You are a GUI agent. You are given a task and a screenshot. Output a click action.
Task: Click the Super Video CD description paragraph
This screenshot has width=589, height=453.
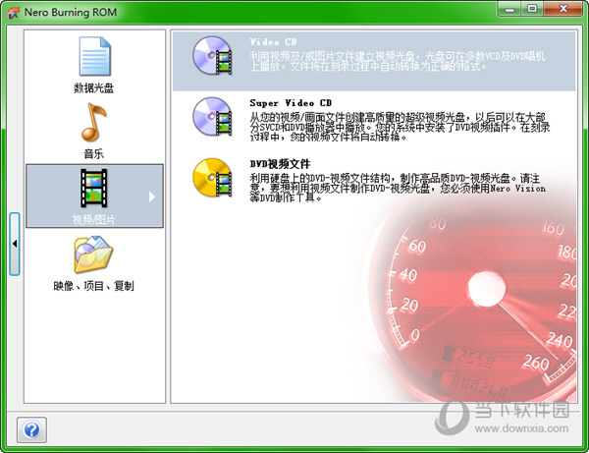[x=400, y=127]
